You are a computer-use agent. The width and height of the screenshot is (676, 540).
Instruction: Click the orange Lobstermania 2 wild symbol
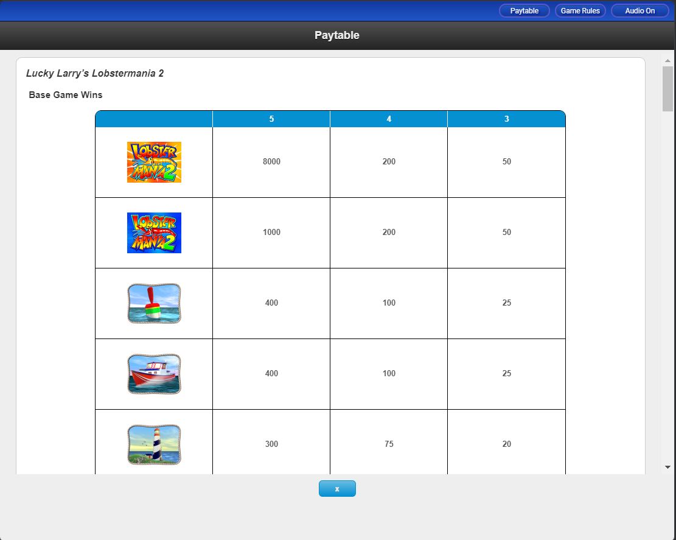(154, 162)
